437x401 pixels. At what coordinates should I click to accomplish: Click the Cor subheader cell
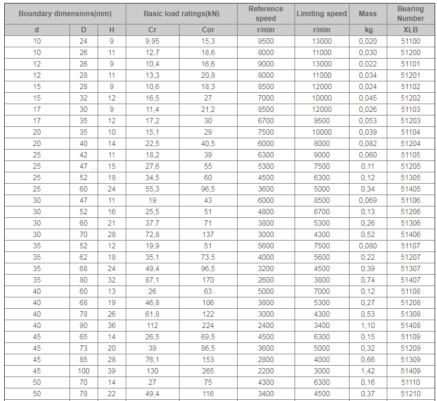(208, 30)
